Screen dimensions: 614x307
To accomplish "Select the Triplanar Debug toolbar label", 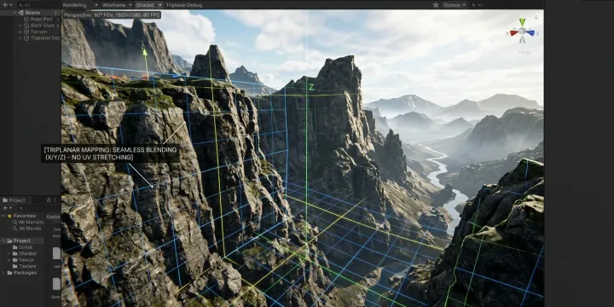I will coord(184,5).
